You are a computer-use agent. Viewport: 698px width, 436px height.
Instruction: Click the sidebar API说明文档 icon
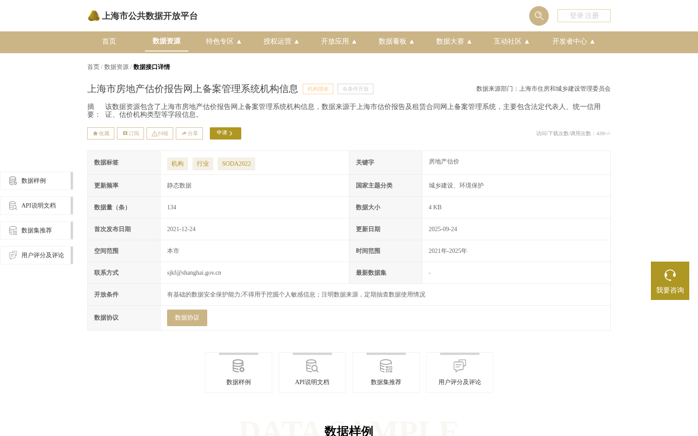13,206
